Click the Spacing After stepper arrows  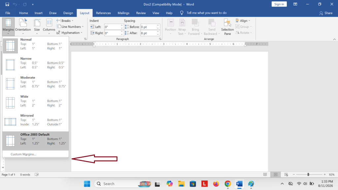[x=158, y=33]
